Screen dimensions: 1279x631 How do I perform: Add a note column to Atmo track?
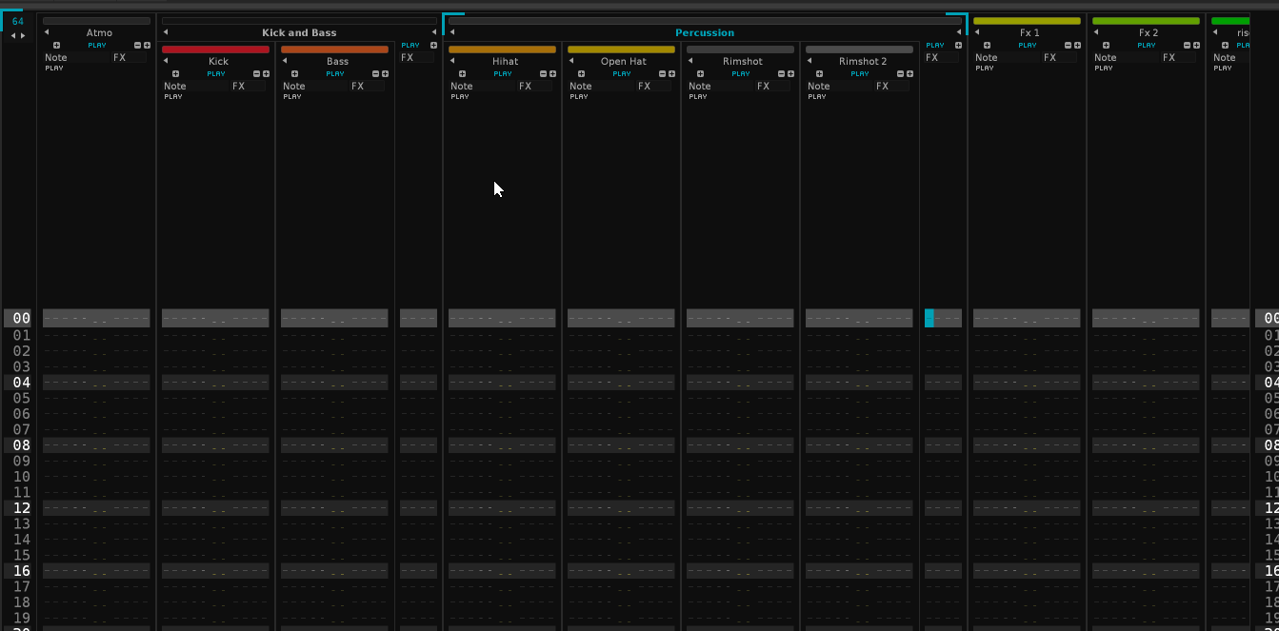pyautogui.click(x=56, y=45)
